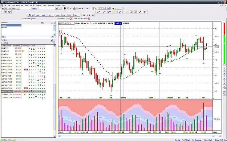The height and width of the screenshot is (142, 227).
Task: Click the save floppy disk icon
Action: pyautogui.click(x=65, y=8)
